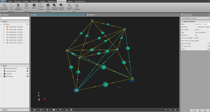This screenshot has height=112, width=210.
Task: Expand the Level_Net source item
Action: [2, 74]
